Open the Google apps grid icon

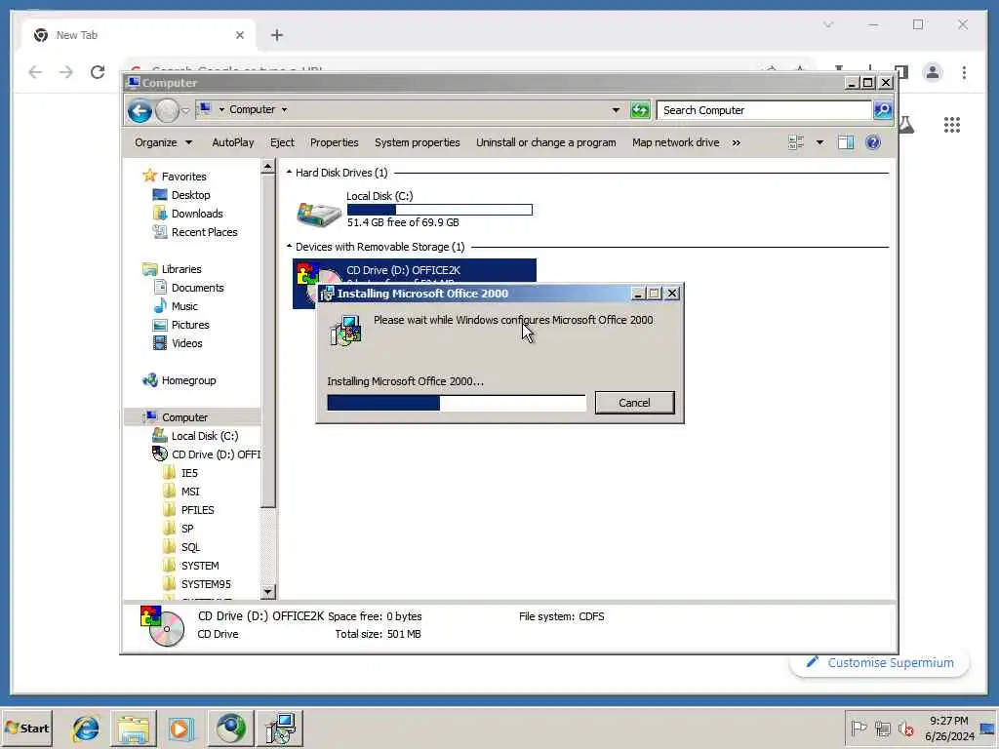coord(952,125)
